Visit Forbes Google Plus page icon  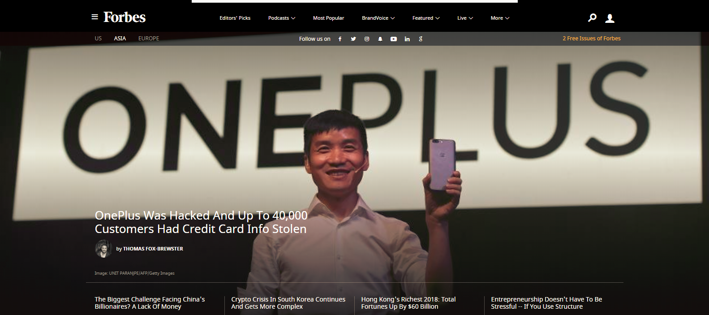point(421,39)
